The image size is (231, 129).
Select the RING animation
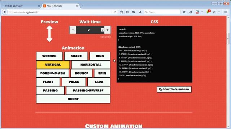[100, 56]
